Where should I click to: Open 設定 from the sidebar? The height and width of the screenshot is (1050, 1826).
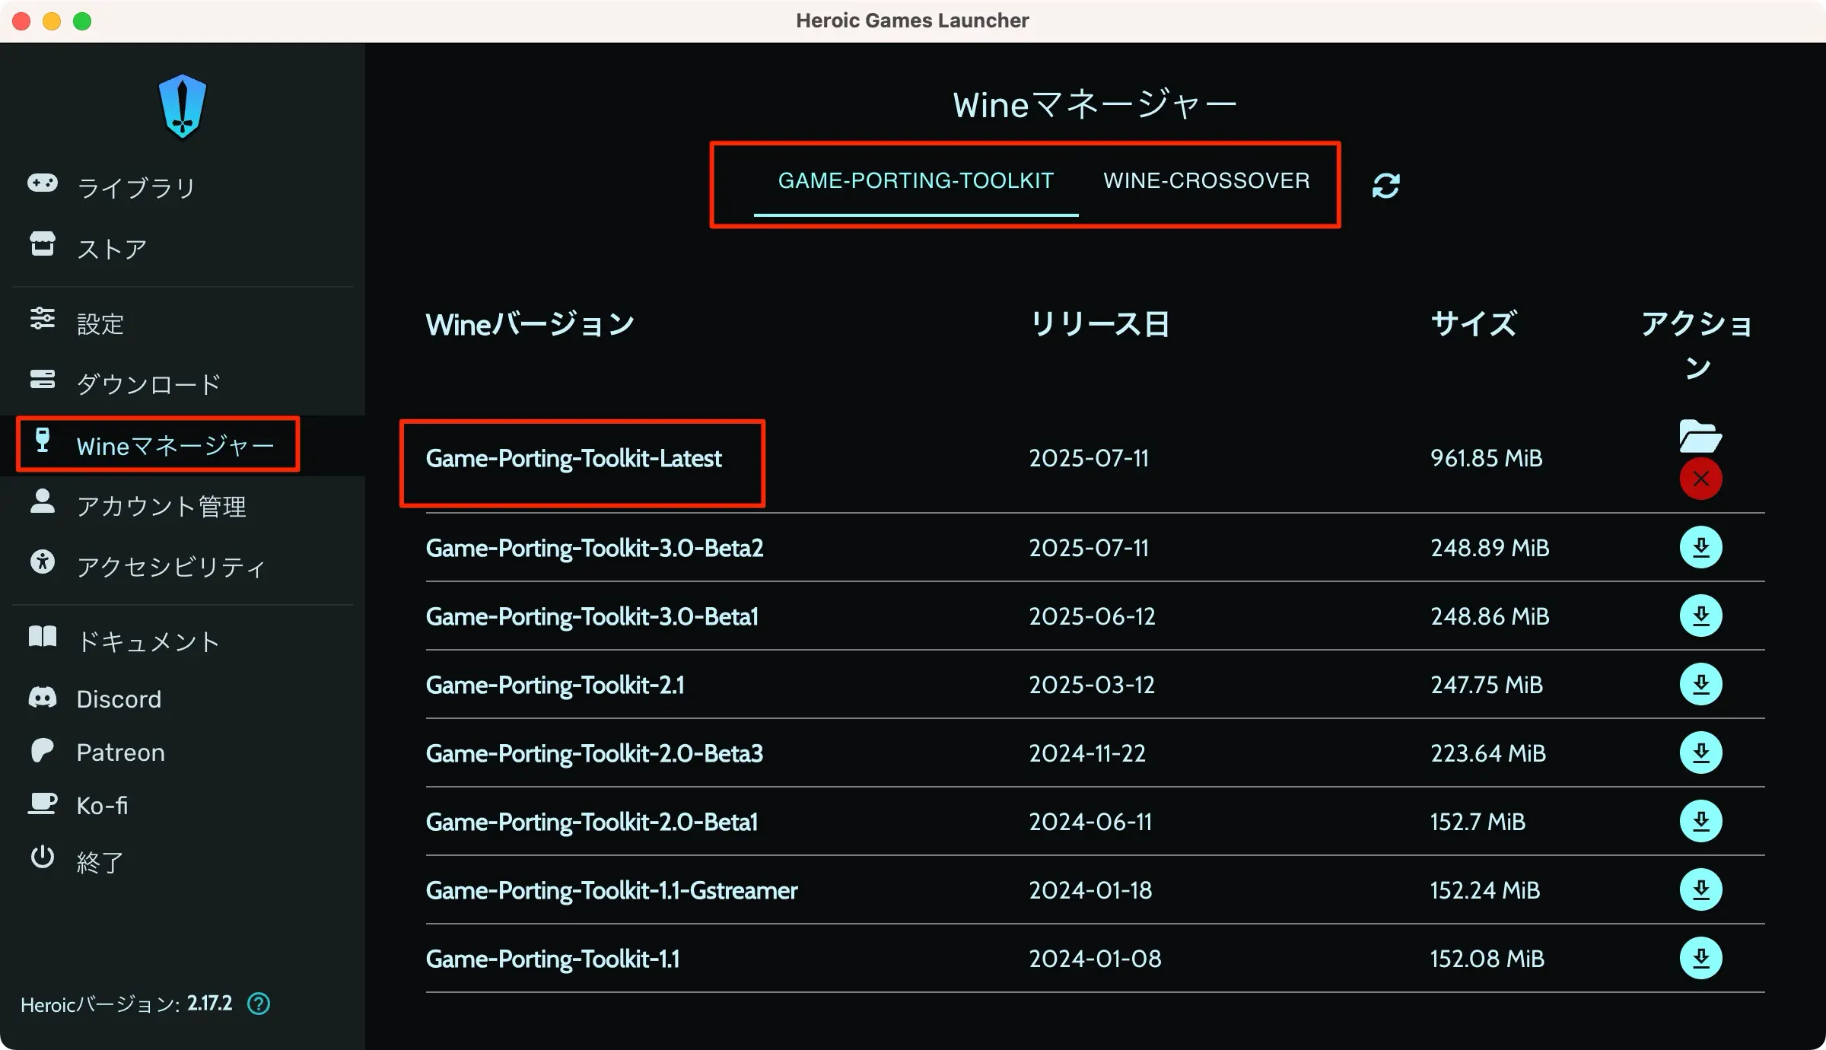tap(100, 323)
